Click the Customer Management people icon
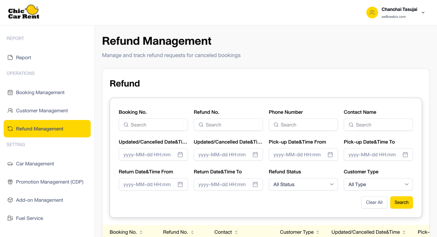437x237 pixels. (10, 111)
